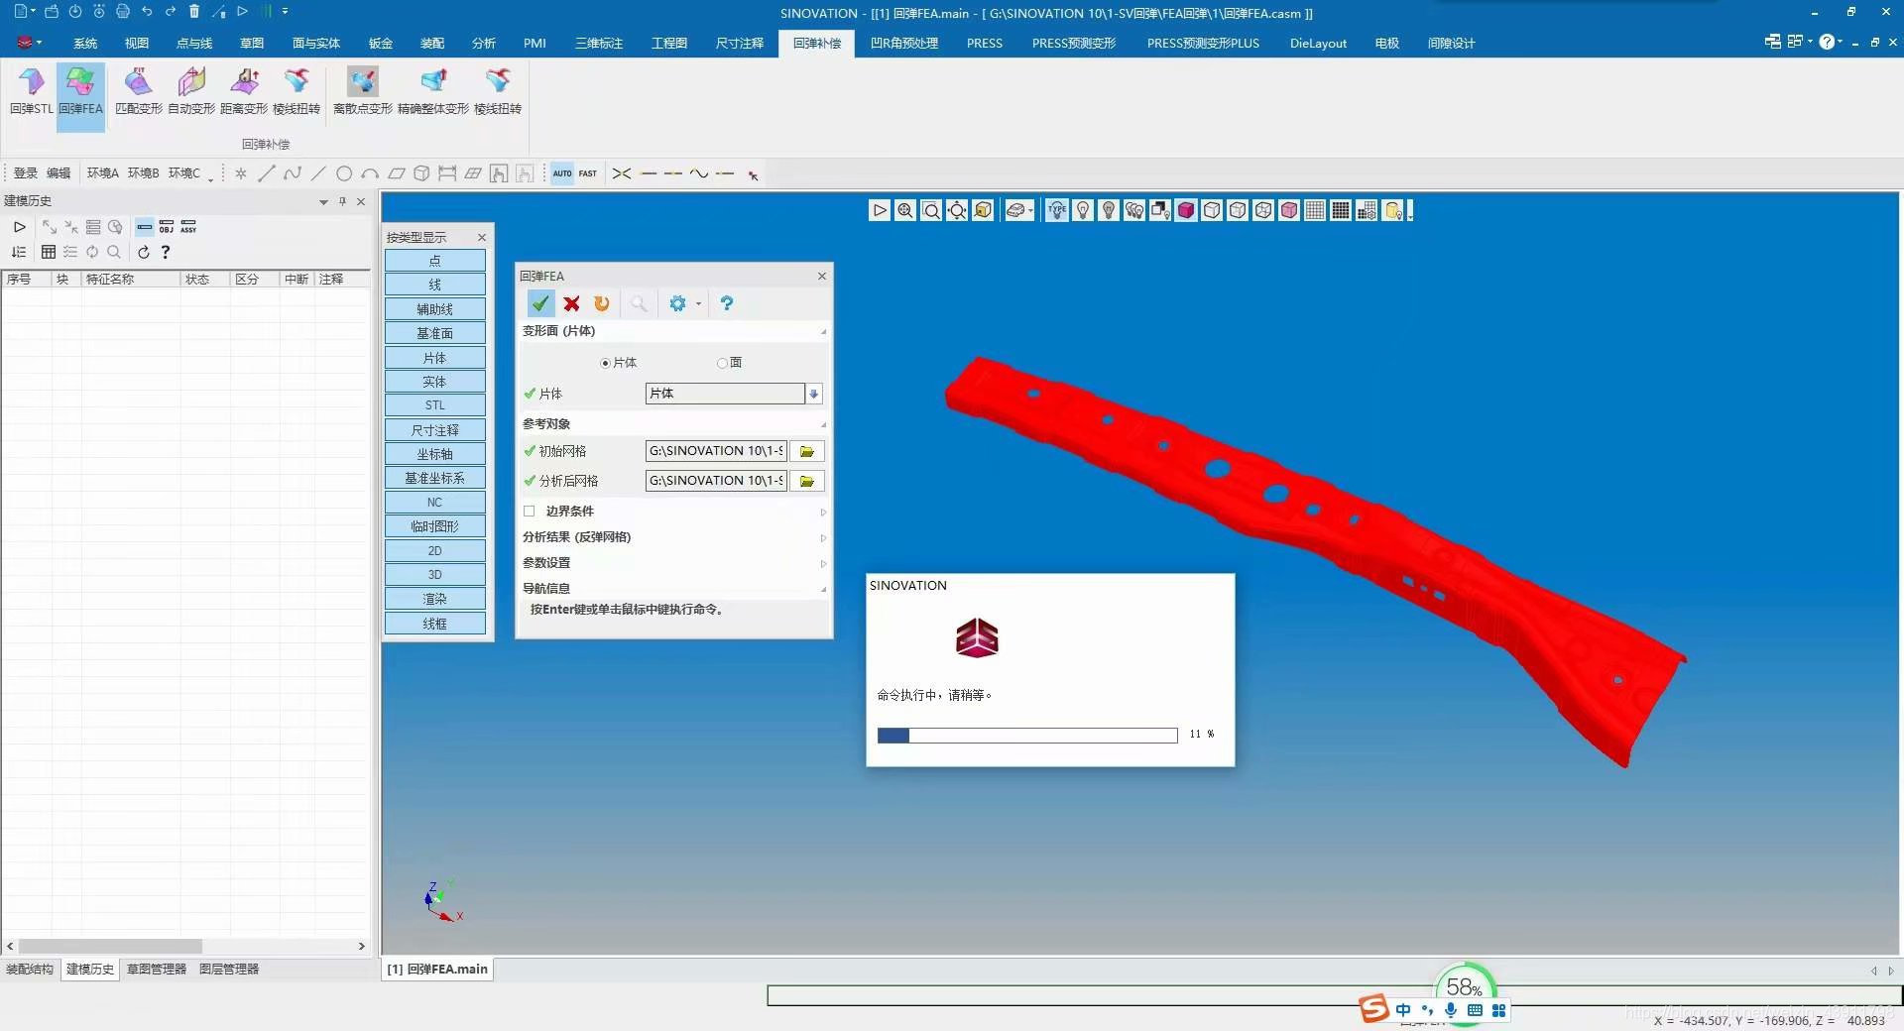Select the 面 radio button
Screen dimensions: 1904x1031
coord(722,363)
